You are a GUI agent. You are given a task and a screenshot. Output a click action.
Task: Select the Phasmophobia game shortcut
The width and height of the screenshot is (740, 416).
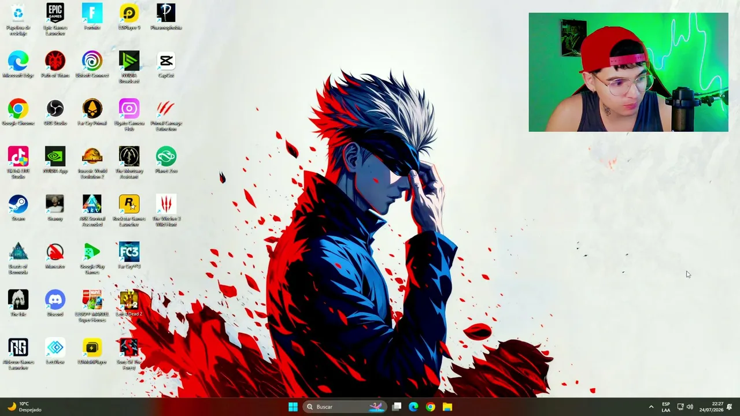[166, 17]
